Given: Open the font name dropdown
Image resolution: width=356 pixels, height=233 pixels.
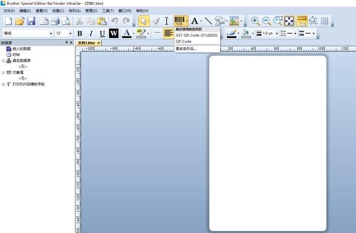Looking at the screenshot, I should (x=51, y=33).
